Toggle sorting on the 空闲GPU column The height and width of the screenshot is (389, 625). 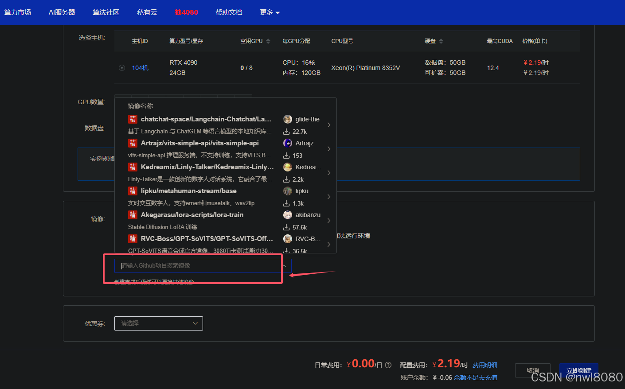coord(268,41)
